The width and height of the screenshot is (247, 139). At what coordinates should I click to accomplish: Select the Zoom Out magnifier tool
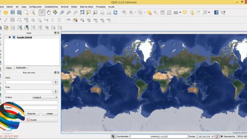click(x=69, y=12)
